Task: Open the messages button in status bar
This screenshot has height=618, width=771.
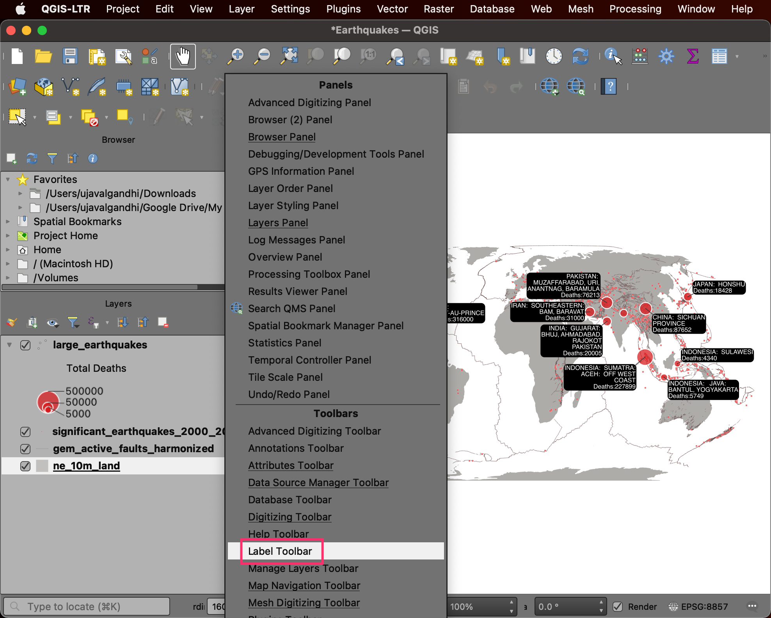Action: click(752, 606)
